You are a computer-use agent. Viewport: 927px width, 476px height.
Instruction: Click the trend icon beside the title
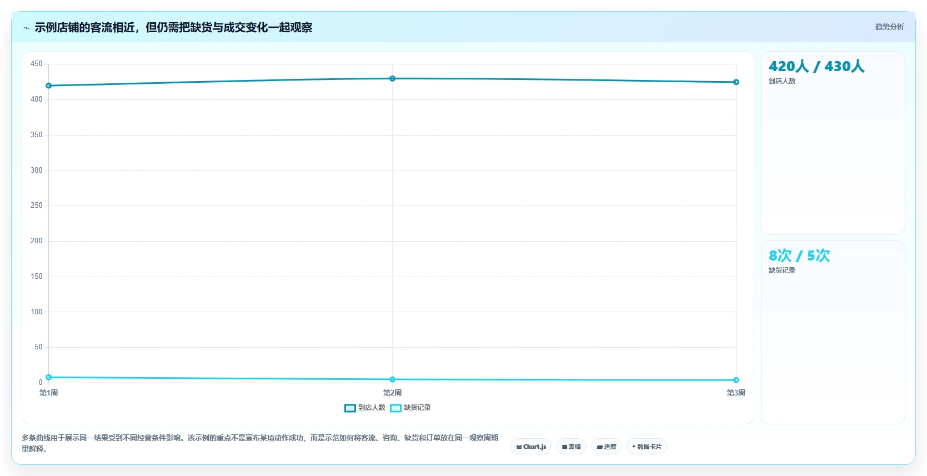point(26,28)
